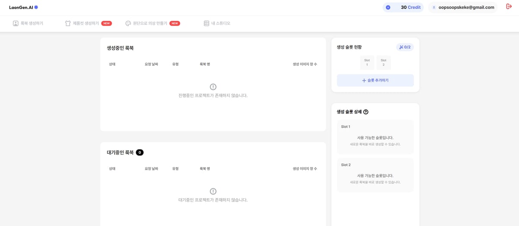Click 상태 column header in 생성중인 룩북
The height and width of the screenshot is (226, 519).
(x=112, y=64)
